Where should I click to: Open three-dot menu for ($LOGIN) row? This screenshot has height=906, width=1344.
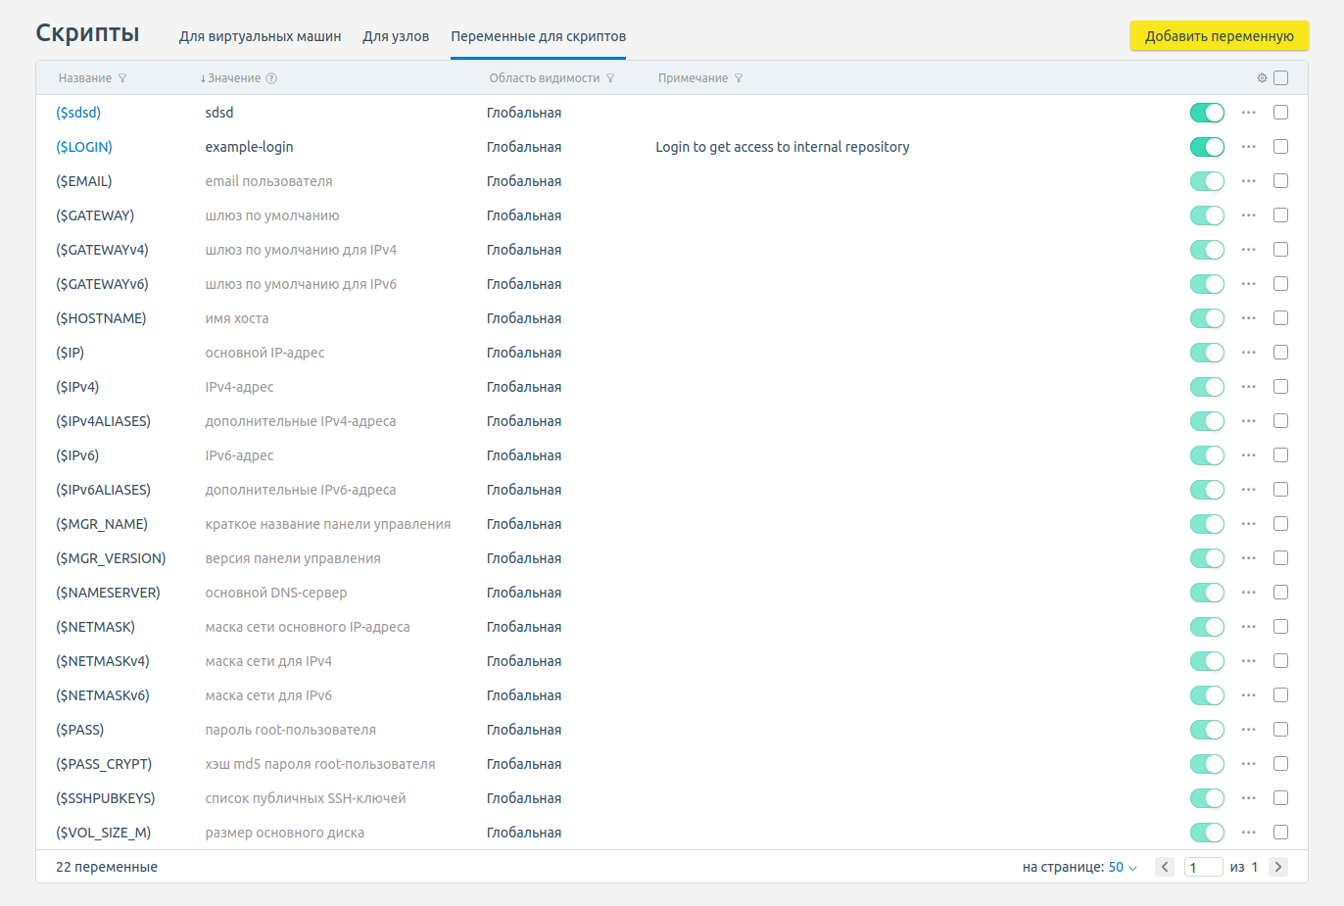click(x=1248, y=147)
